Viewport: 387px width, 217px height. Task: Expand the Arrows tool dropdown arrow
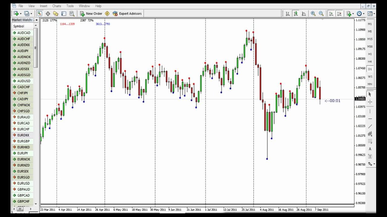(374, 164)
